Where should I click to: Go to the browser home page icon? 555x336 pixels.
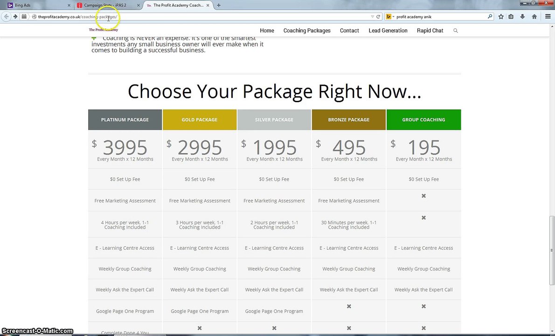534,17
